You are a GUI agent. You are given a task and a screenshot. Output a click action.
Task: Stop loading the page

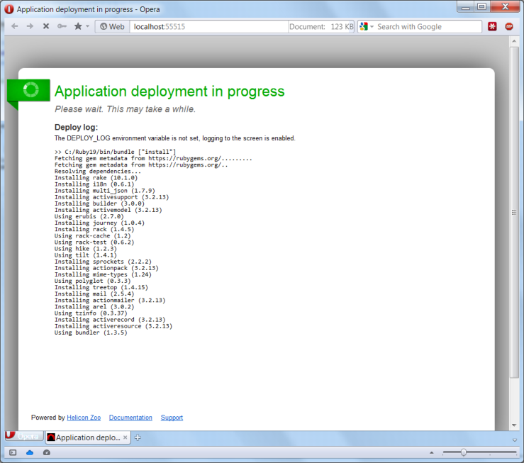(45, 26)
